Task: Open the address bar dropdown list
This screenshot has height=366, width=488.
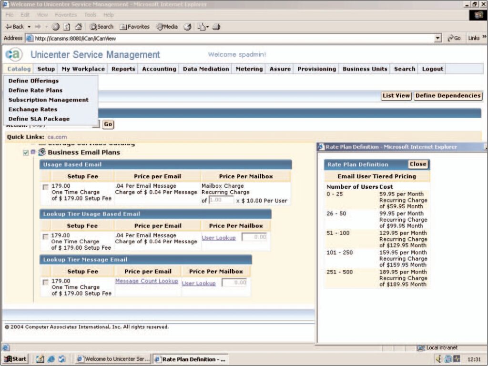Action: (x=437, y=38)
